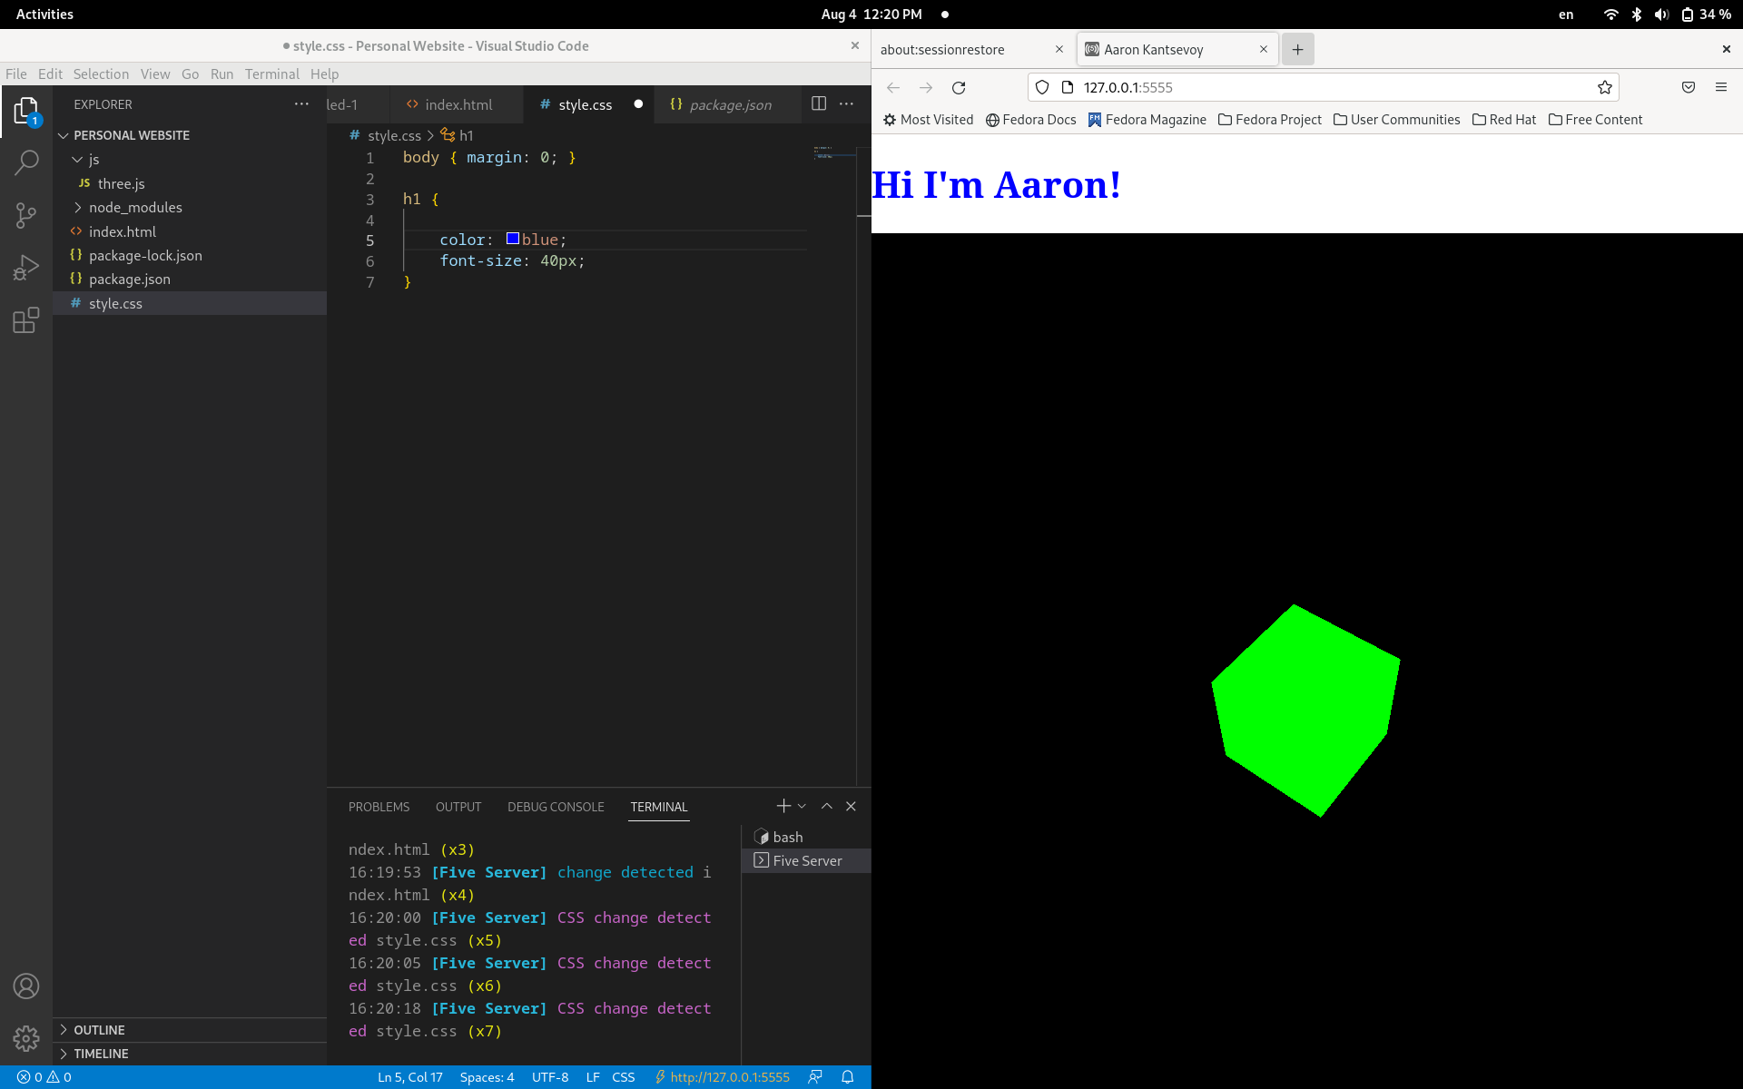Bookmark this page with the star icon
1743x1089 pixels.
[1604, 87]
